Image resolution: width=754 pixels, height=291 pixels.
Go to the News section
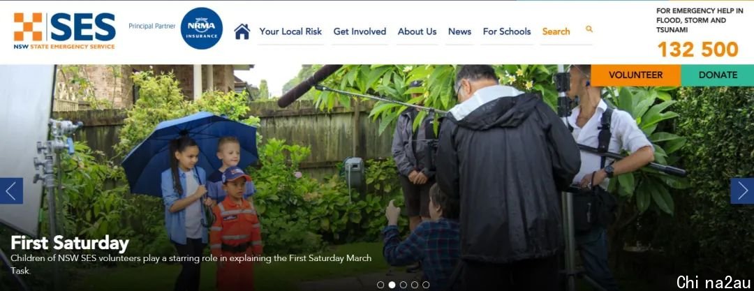point(459,31)
